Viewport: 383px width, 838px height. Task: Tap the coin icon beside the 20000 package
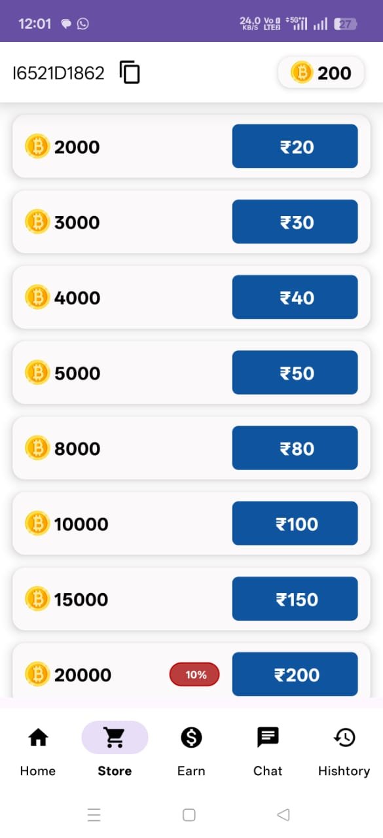[x=37, y=674]
